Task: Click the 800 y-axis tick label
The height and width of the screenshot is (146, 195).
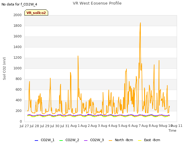Action: [19, 79]
